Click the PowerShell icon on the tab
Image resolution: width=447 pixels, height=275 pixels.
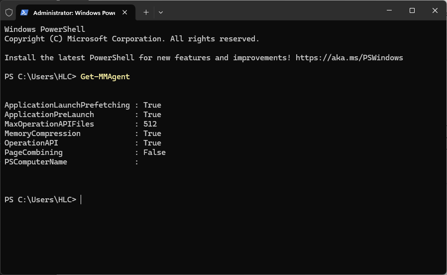point(24,12)
